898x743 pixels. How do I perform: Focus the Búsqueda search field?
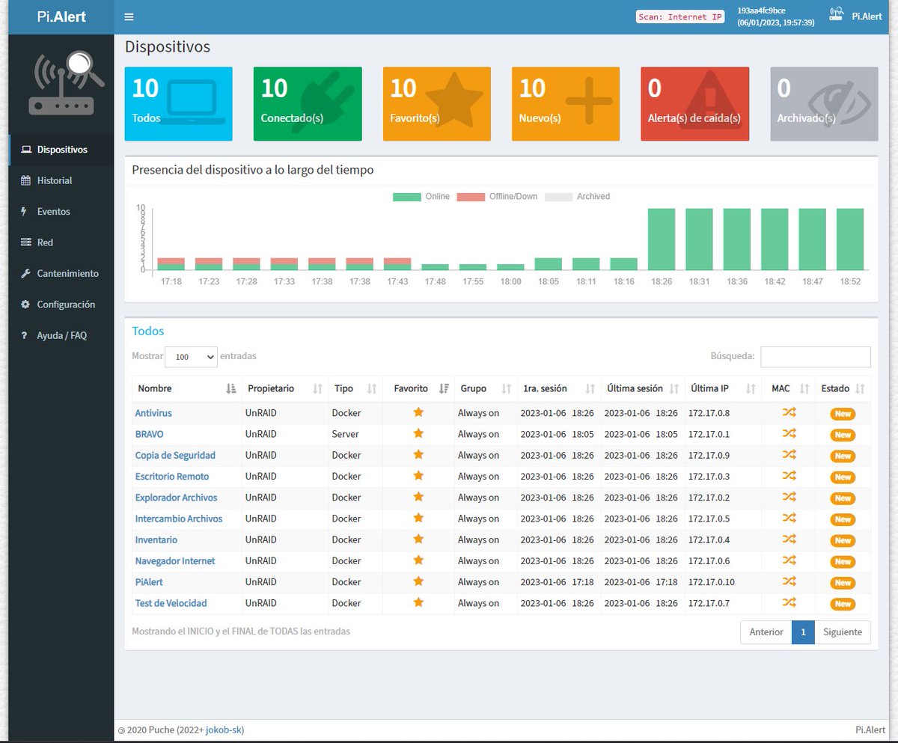pos(816,357)
